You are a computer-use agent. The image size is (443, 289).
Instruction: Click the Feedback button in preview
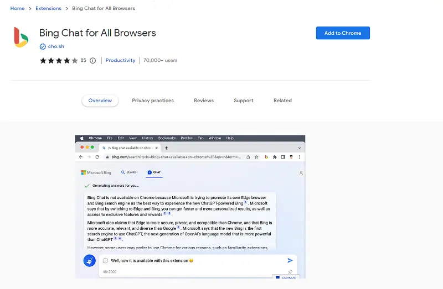tap(286, 277)
